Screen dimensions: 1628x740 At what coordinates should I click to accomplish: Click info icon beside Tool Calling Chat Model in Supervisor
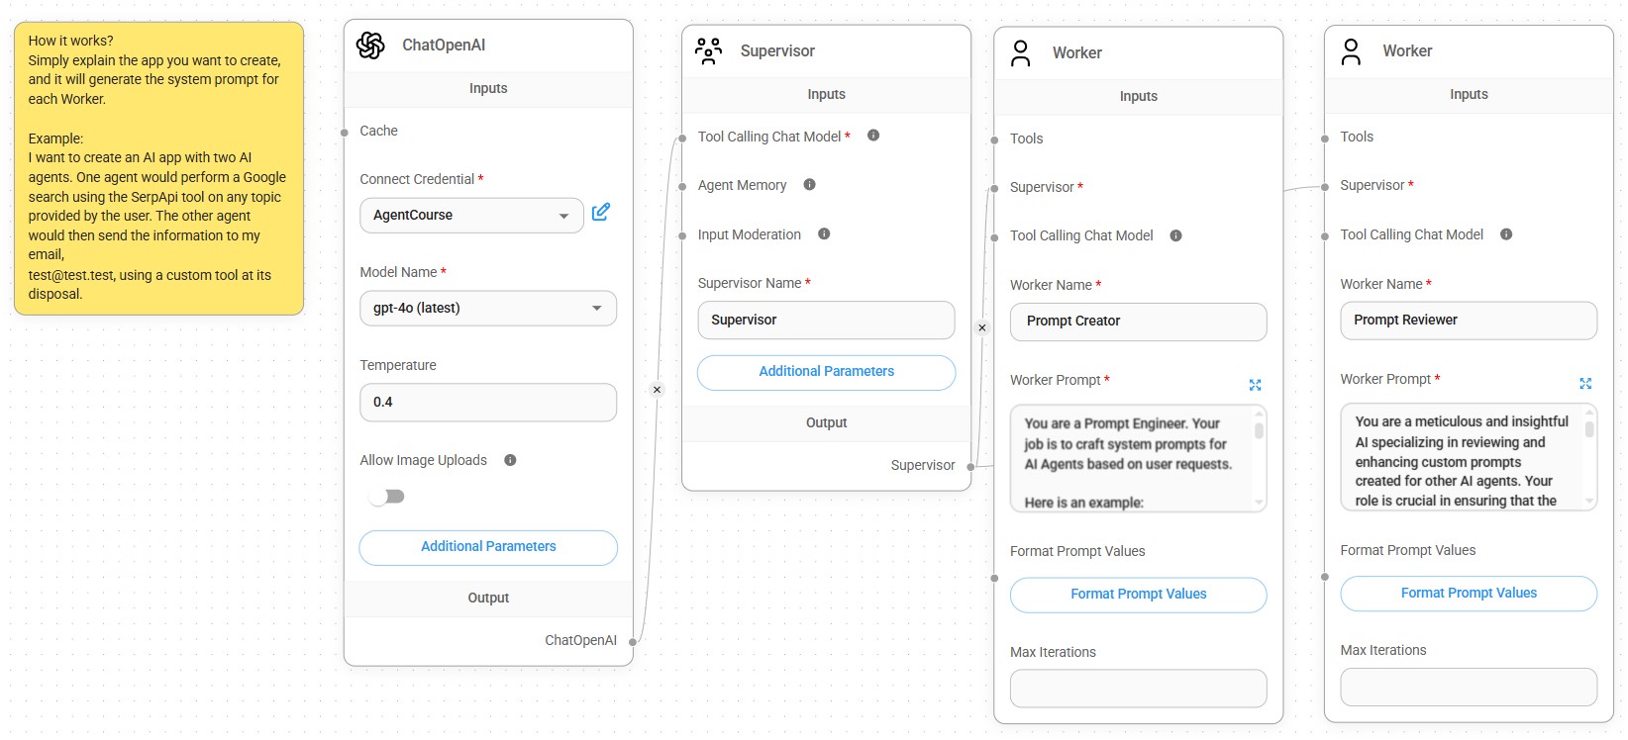click(x=873, y=136)
